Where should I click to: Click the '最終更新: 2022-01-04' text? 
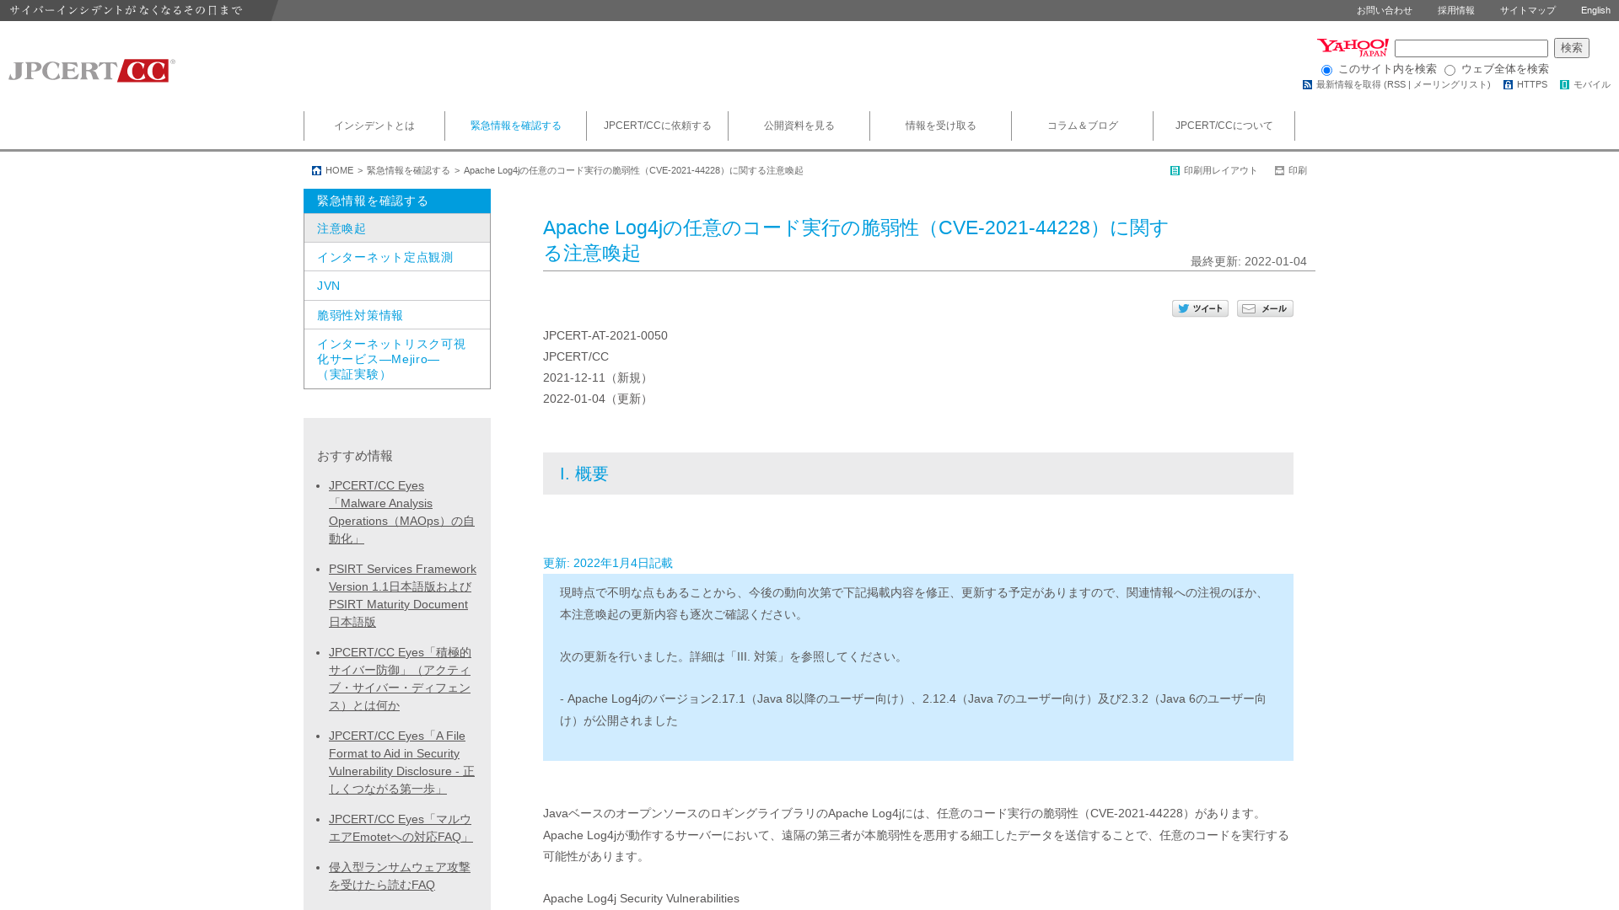1249,262
